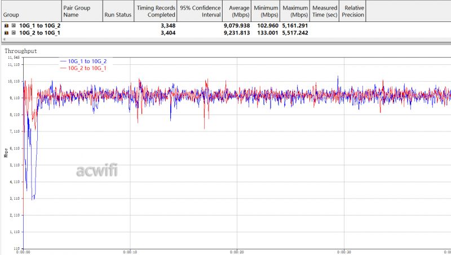Click the 95% Confidence Interval column header
This screenshot has width=451, height=255.
(x=200, y=11)
